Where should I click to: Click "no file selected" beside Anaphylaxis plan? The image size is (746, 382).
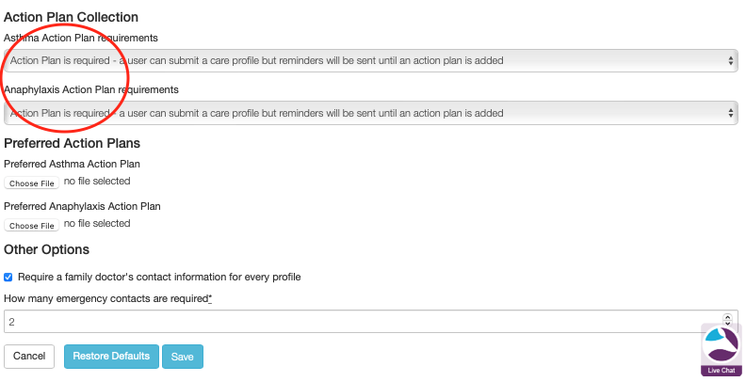click(x=97, y=224)
